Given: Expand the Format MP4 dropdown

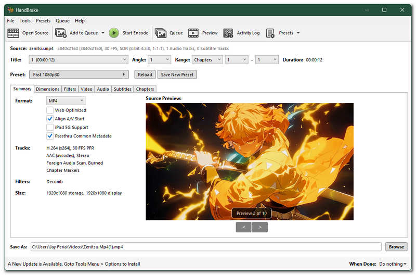Looking at the screenshot, I should click(x=66, y=101).
